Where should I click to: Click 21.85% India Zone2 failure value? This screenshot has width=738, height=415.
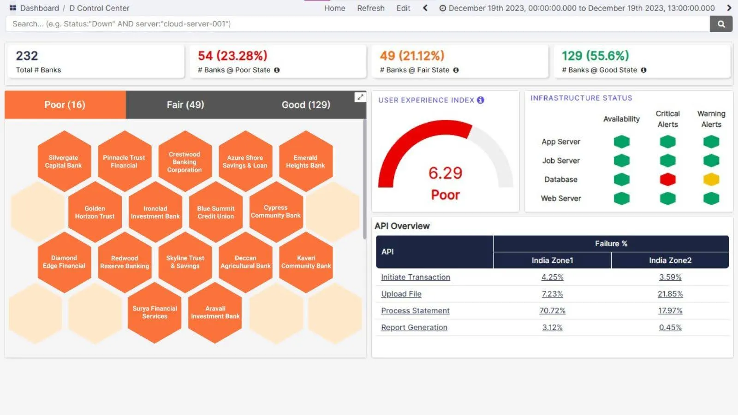tap(670, 294)
